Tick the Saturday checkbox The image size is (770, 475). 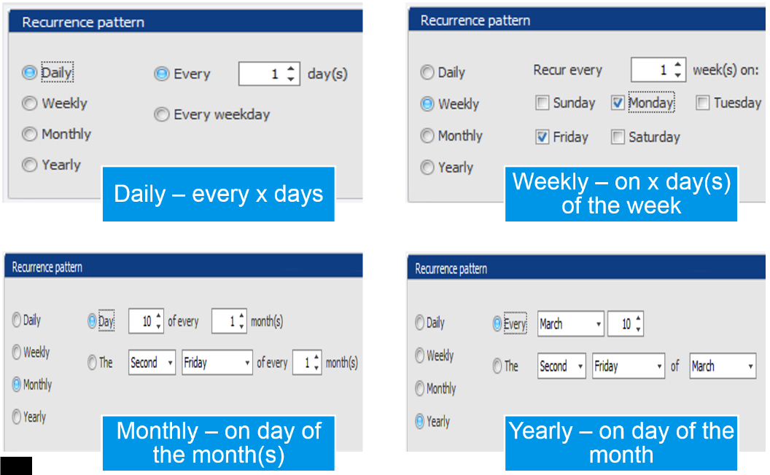(x=618, y=137)
